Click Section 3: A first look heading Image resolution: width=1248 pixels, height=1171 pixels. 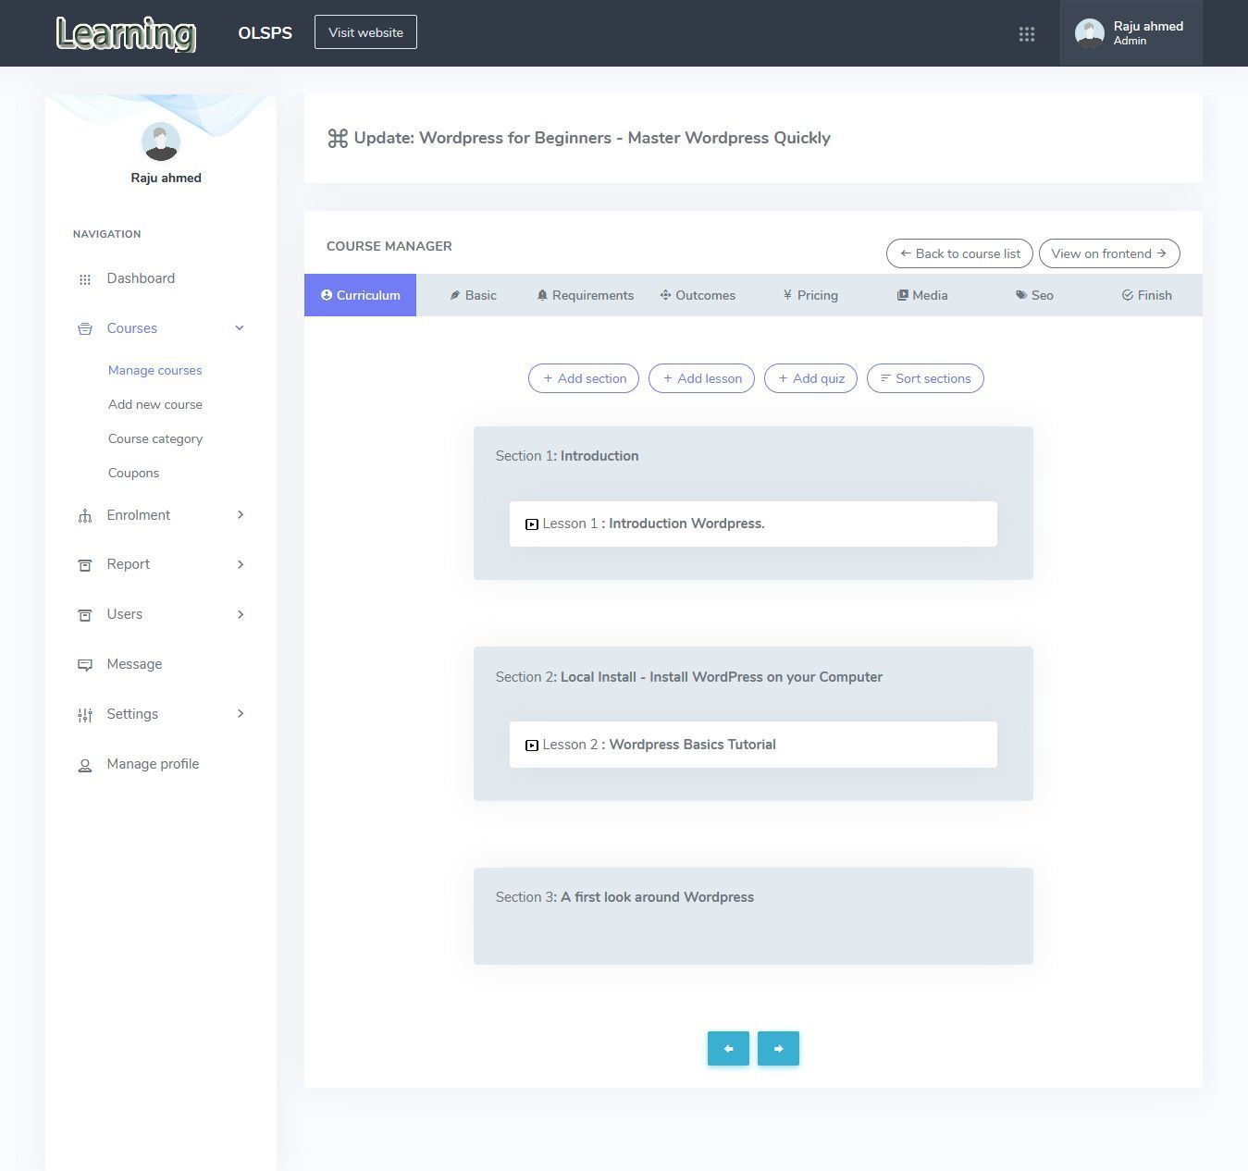tap(624, 897)
